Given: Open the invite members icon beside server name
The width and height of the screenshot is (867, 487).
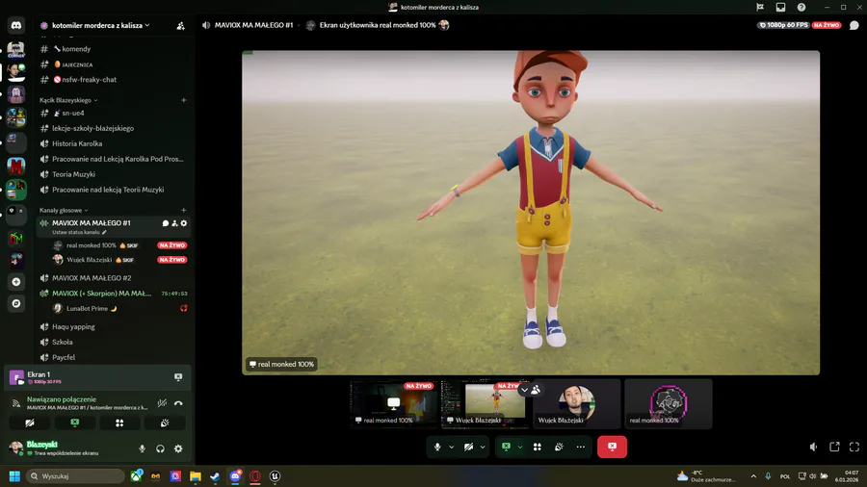Looking at the screenshot, I should [x=181, y=25].
